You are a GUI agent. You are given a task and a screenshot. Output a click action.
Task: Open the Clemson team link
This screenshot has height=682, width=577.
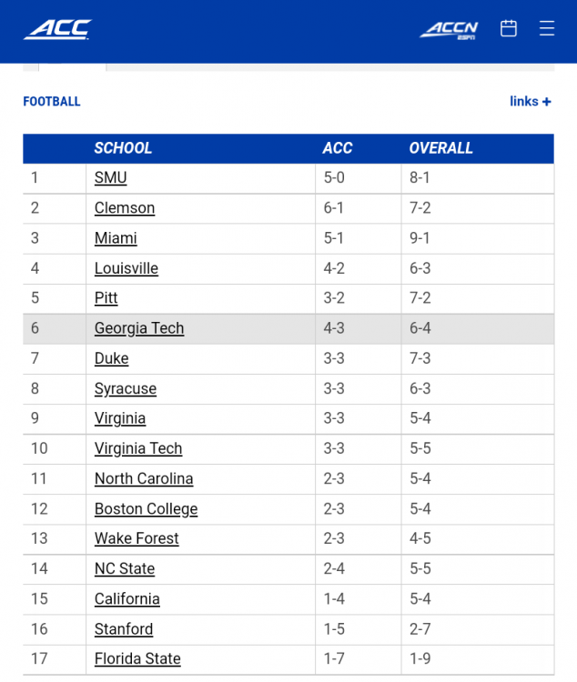(x=125, y=208)
